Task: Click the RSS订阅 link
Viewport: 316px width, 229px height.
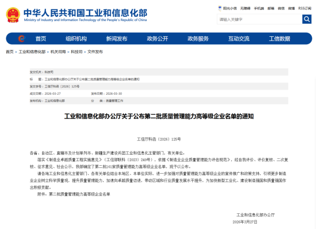Action: pos(305,8)
